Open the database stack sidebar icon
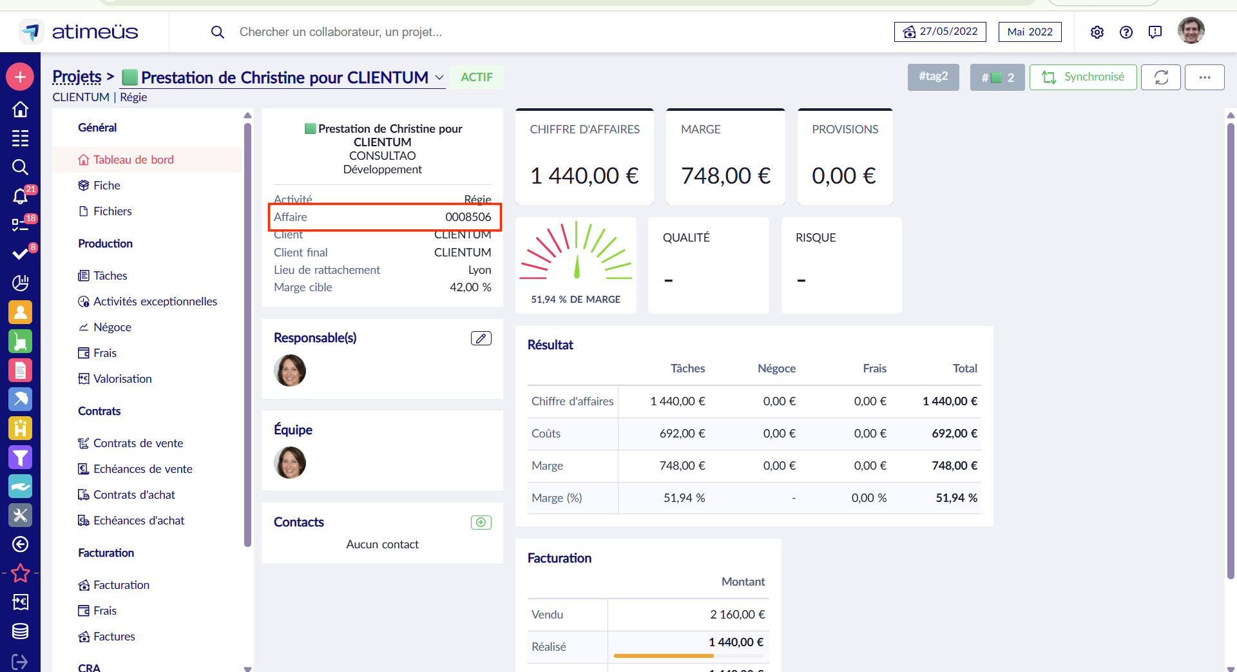 tap(20, 631)
